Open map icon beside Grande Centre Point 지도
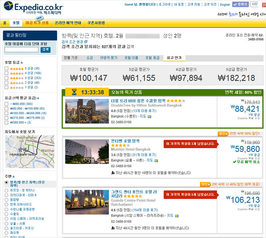Image resolution: width=266 pixels, height=238 pixels. pos(177,216)
